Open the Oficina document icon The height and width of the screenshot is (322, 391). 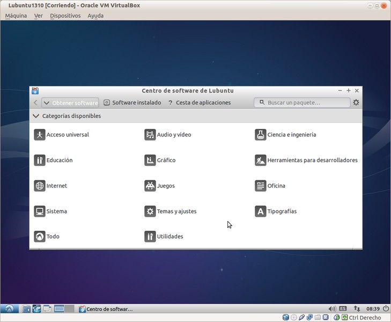click(x=260, y=186)
